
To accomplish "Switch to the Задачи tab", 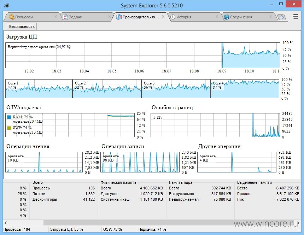I will [87, 17].
